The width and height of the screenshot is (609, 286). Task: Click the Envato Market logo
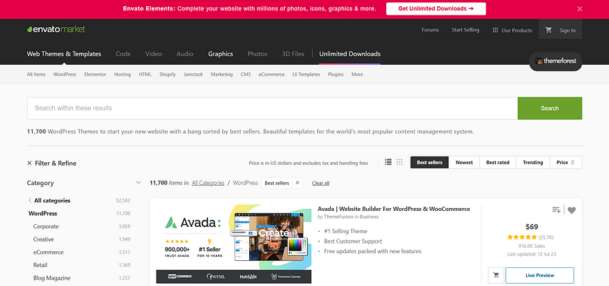pyautogui.click(x=56, y=29)
